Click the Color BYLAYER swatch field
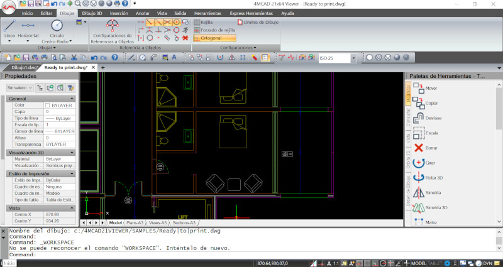This screenshot has width=503, height=267. tap(60, 105)
